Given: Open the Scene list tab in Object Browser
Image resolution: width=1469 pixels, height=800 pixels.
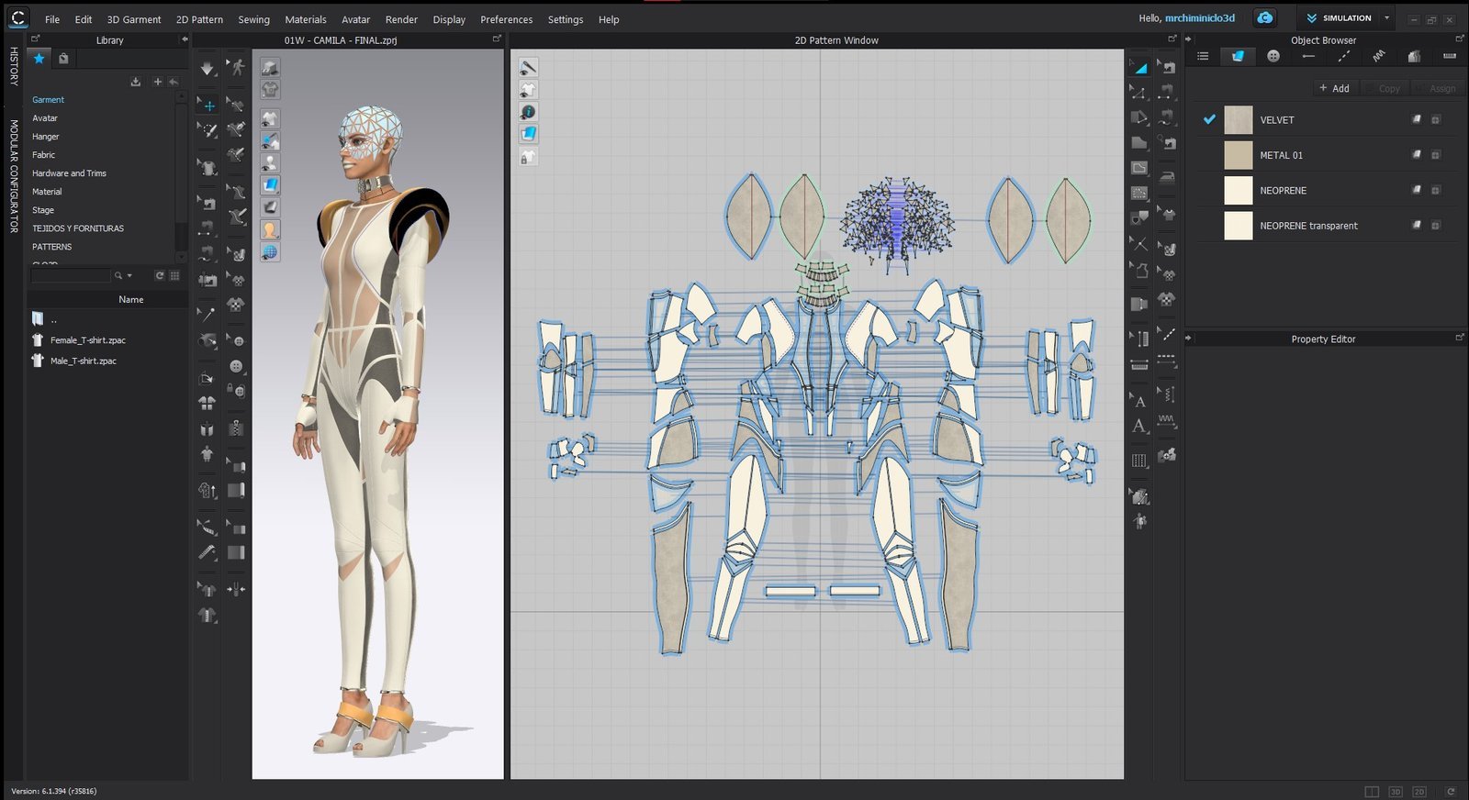Looking at the screenshot, I should pos(1203,56).
